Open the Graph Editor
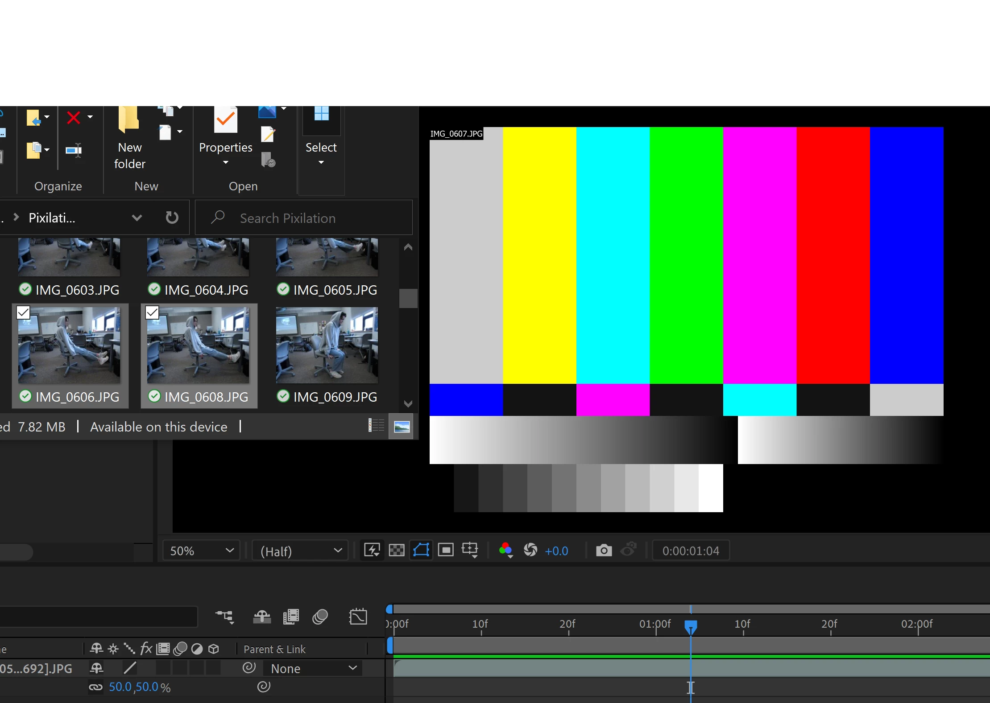Screen dimensions: 990x703 pyautogui.click(x=358, y=617)
